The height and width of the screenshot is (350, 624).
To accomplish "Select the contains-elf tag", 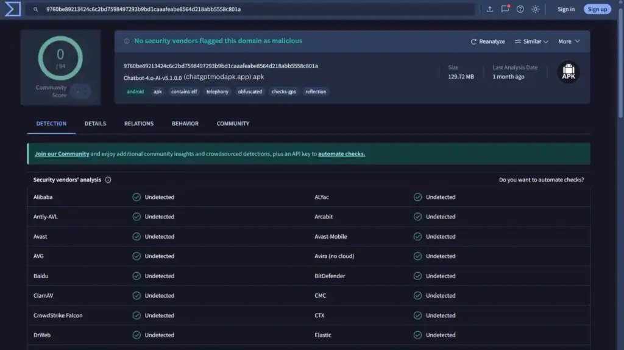I will pos(184,91).
